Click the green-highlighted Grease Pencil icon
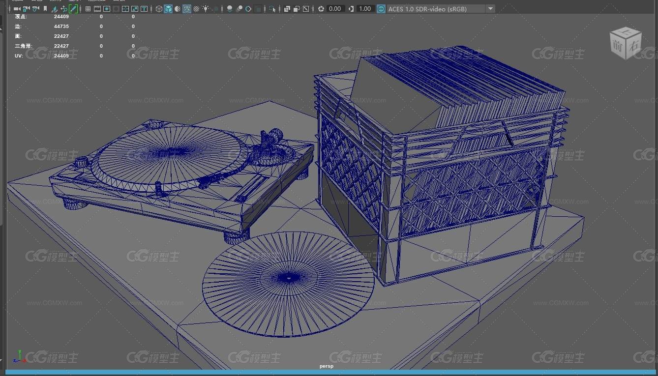The height and width of the screenshot is (376, 658). click(x=73, y=9)
